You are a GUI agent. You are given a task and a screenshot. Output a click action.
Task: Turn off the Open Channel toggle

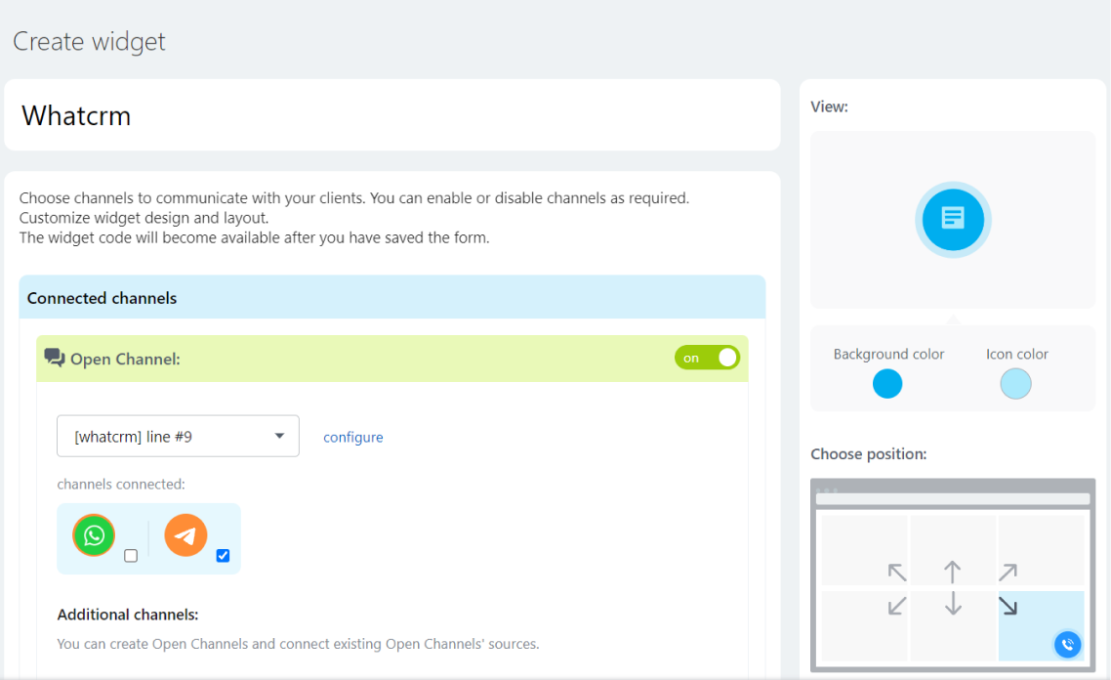707,358
